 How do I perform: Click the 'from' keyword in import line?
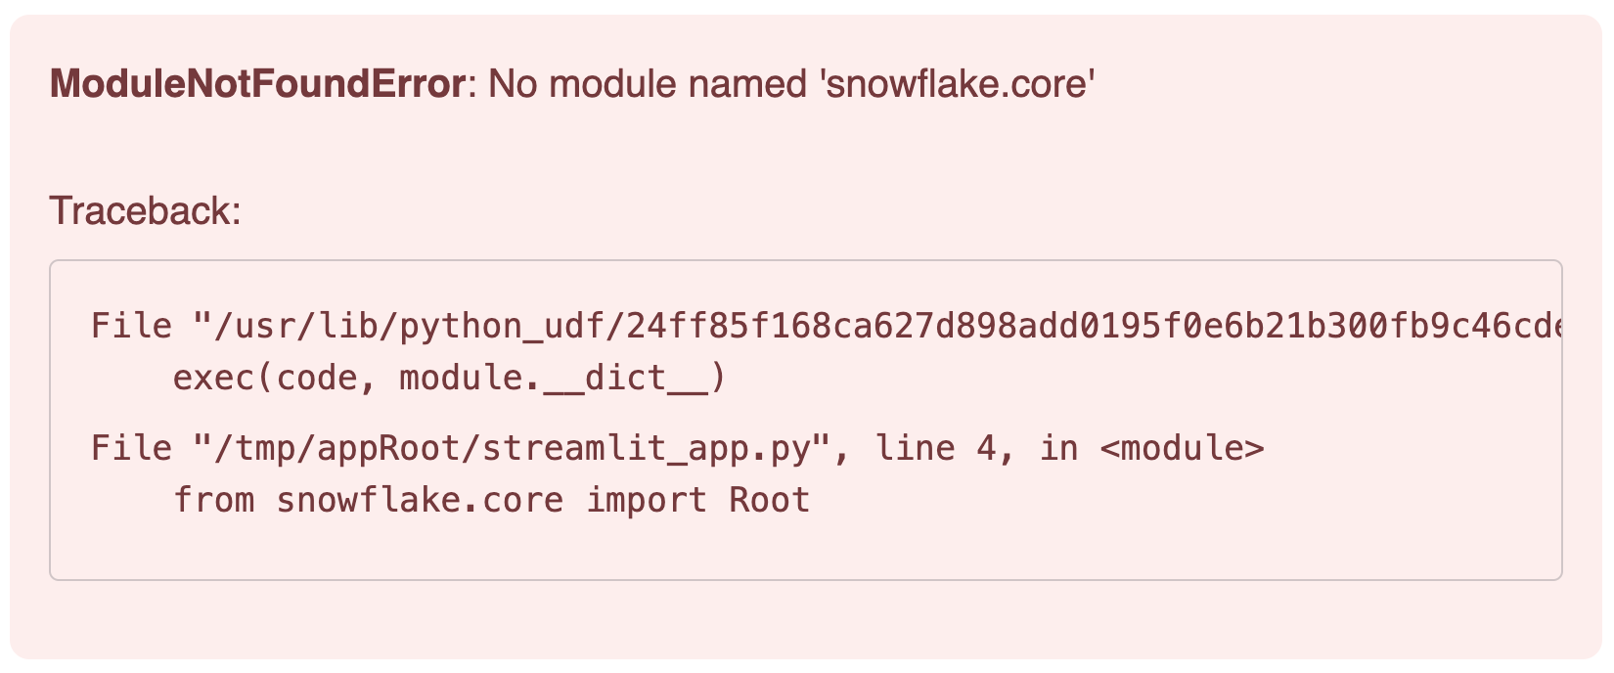[214, 500]
